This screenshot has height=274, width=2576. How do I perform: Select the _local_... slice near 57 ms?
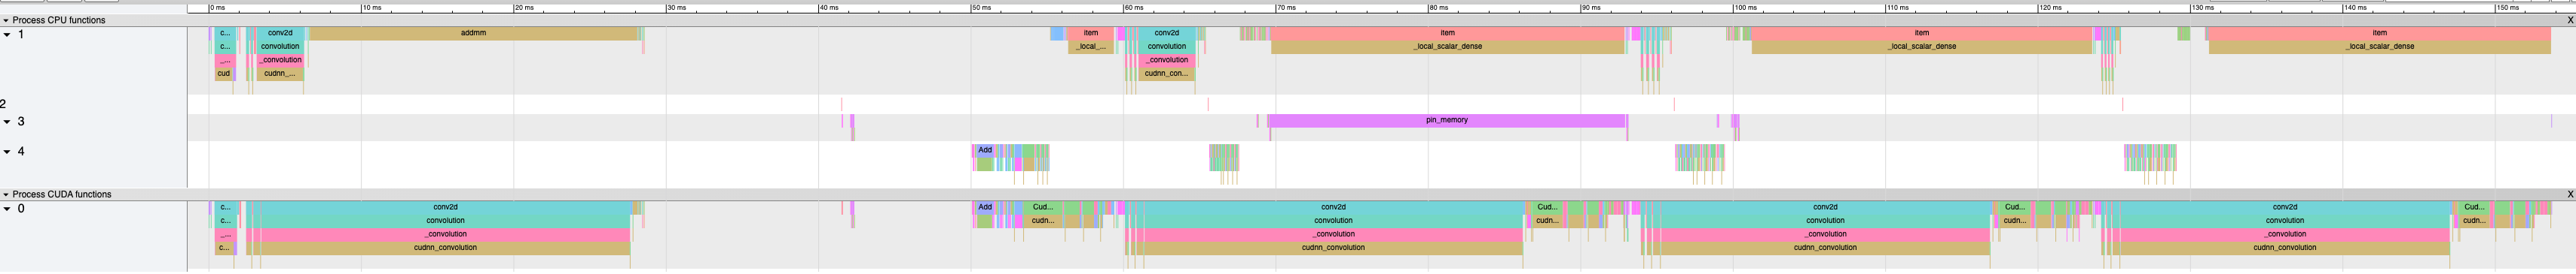coord(1091,47)
